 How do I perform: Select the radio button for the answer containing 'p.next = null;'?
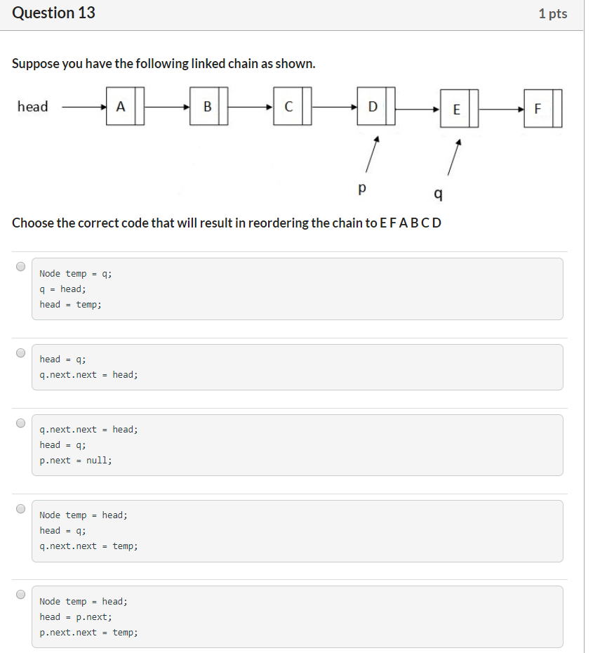coord(21,423)
